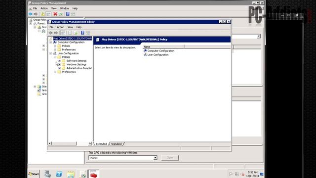Open File menu in Group Policy Management
This screenshot has height=178, width=316.
35,8
